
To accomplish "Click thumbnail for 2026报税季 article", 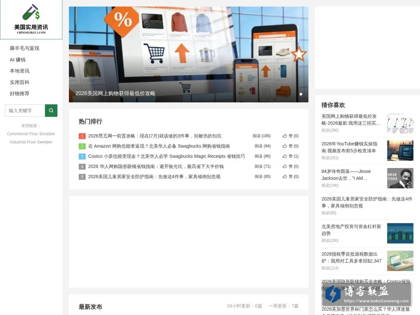I will 400,261.
